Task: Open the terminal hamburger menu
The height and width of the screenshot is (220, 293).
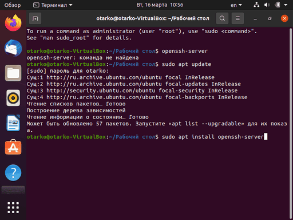Action: tap(237, 18)
